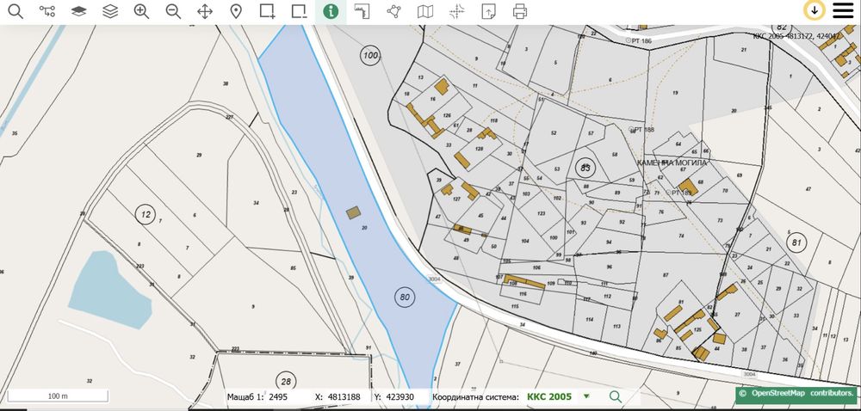Select the pan move tool

[x=205, y=11]
